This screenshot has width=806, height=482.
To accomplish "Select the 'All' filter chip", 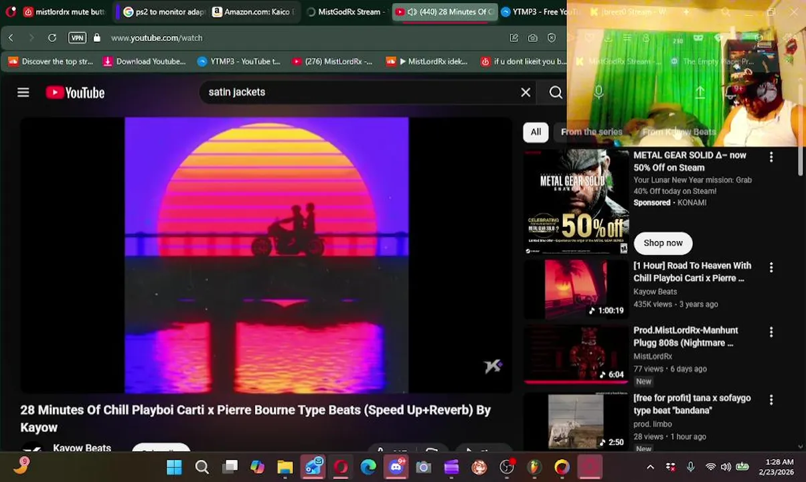I will coord(536,132).
